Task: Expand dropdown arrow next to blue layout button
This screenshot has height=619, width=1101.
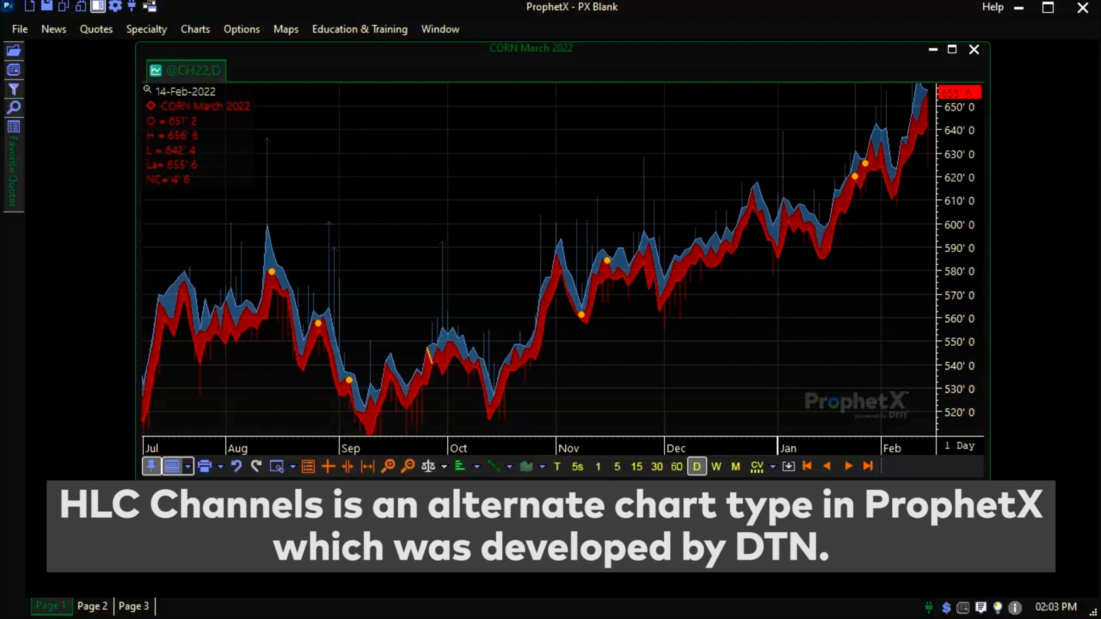Action: point(188,467)
